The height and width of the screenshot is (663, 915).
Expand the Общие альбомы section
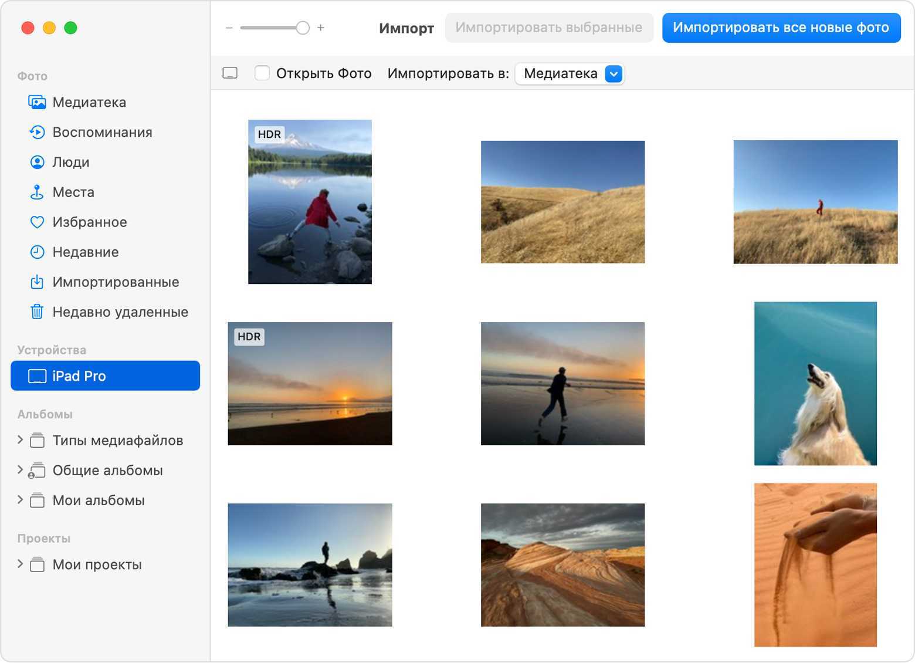coord(21,470)
